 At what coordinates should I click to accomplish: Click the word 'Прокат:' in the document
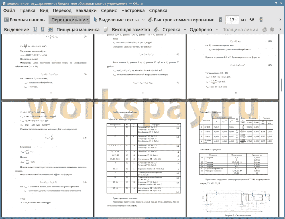(24, 157)
